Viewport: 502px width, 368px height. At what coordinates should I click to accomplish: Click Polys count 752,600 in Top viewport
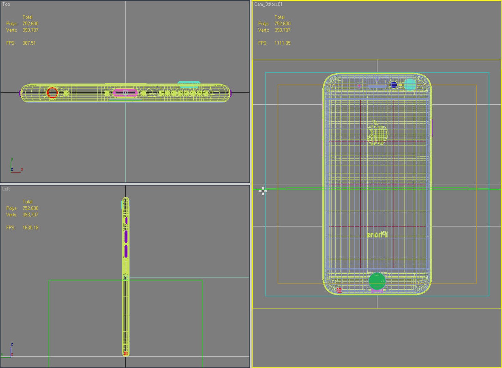30,24
